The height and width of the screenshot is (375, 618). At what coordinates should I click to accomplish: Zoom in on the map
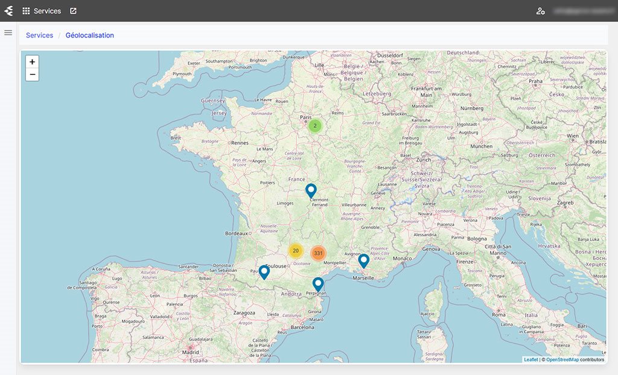coord(33,61)
